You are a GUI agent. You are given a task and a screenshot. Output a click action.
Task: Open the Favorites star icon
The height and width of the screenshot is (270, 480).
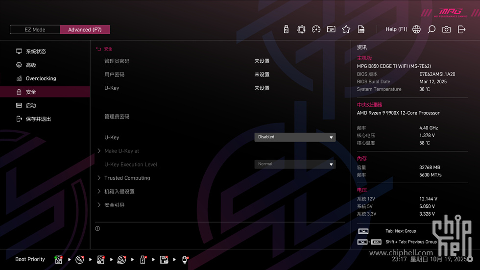[346, 29]
